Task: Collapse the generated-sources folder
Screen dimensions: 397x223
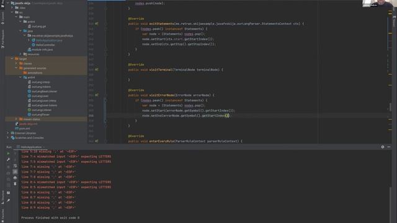Action: (x=16, y=68)
